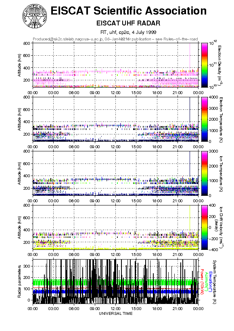Screen dimensions: 234x331
Task: Click the title EISCAT Scientific Association
Action: pos(129,11)
